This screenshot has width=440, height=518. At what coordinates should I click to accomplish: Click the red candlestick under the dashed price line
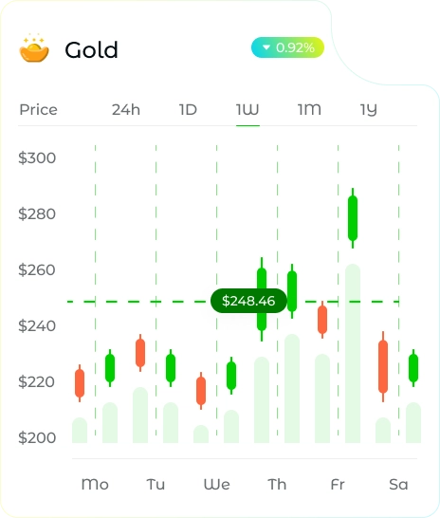tap(322, 320)
